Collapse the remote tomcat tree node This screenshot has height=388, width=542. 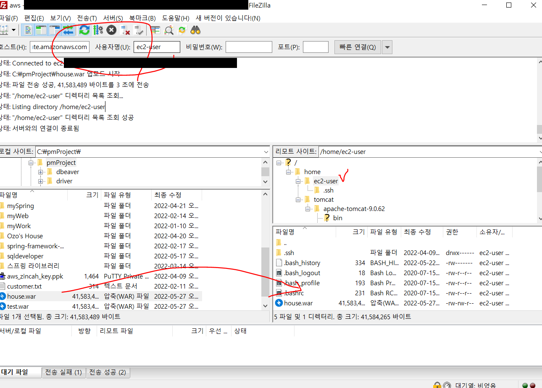(x=298, y=200)
